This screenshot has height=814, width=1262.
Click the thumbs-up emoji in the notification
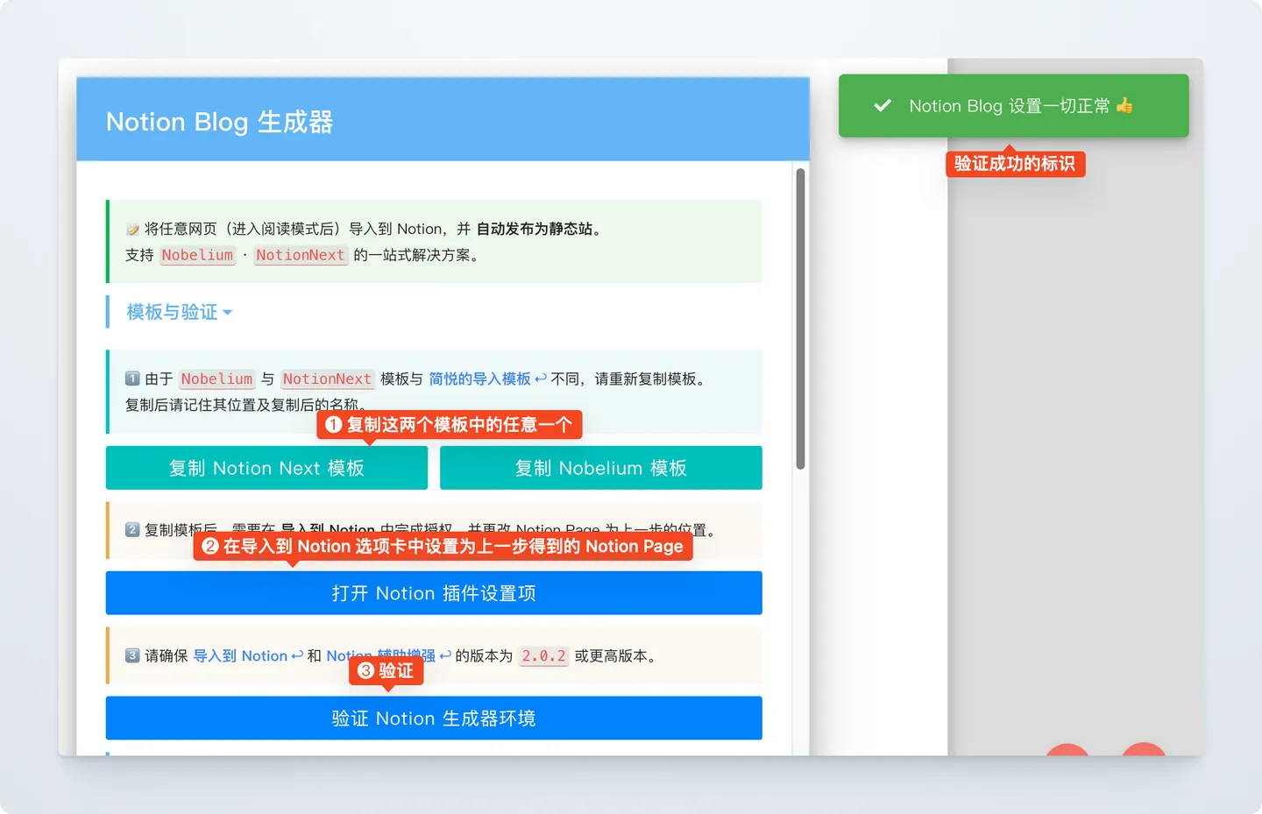click(x=1124, y=106)
